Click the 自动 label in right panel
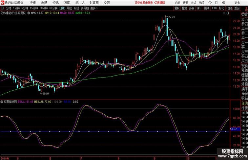The width and height of the screenshot is (248, 160). pyautogui.click(x=244, y=103)
